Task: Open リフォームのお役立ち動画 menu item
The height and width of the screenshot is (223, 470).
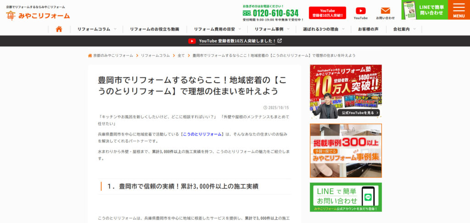Action: tap(154, 29)
